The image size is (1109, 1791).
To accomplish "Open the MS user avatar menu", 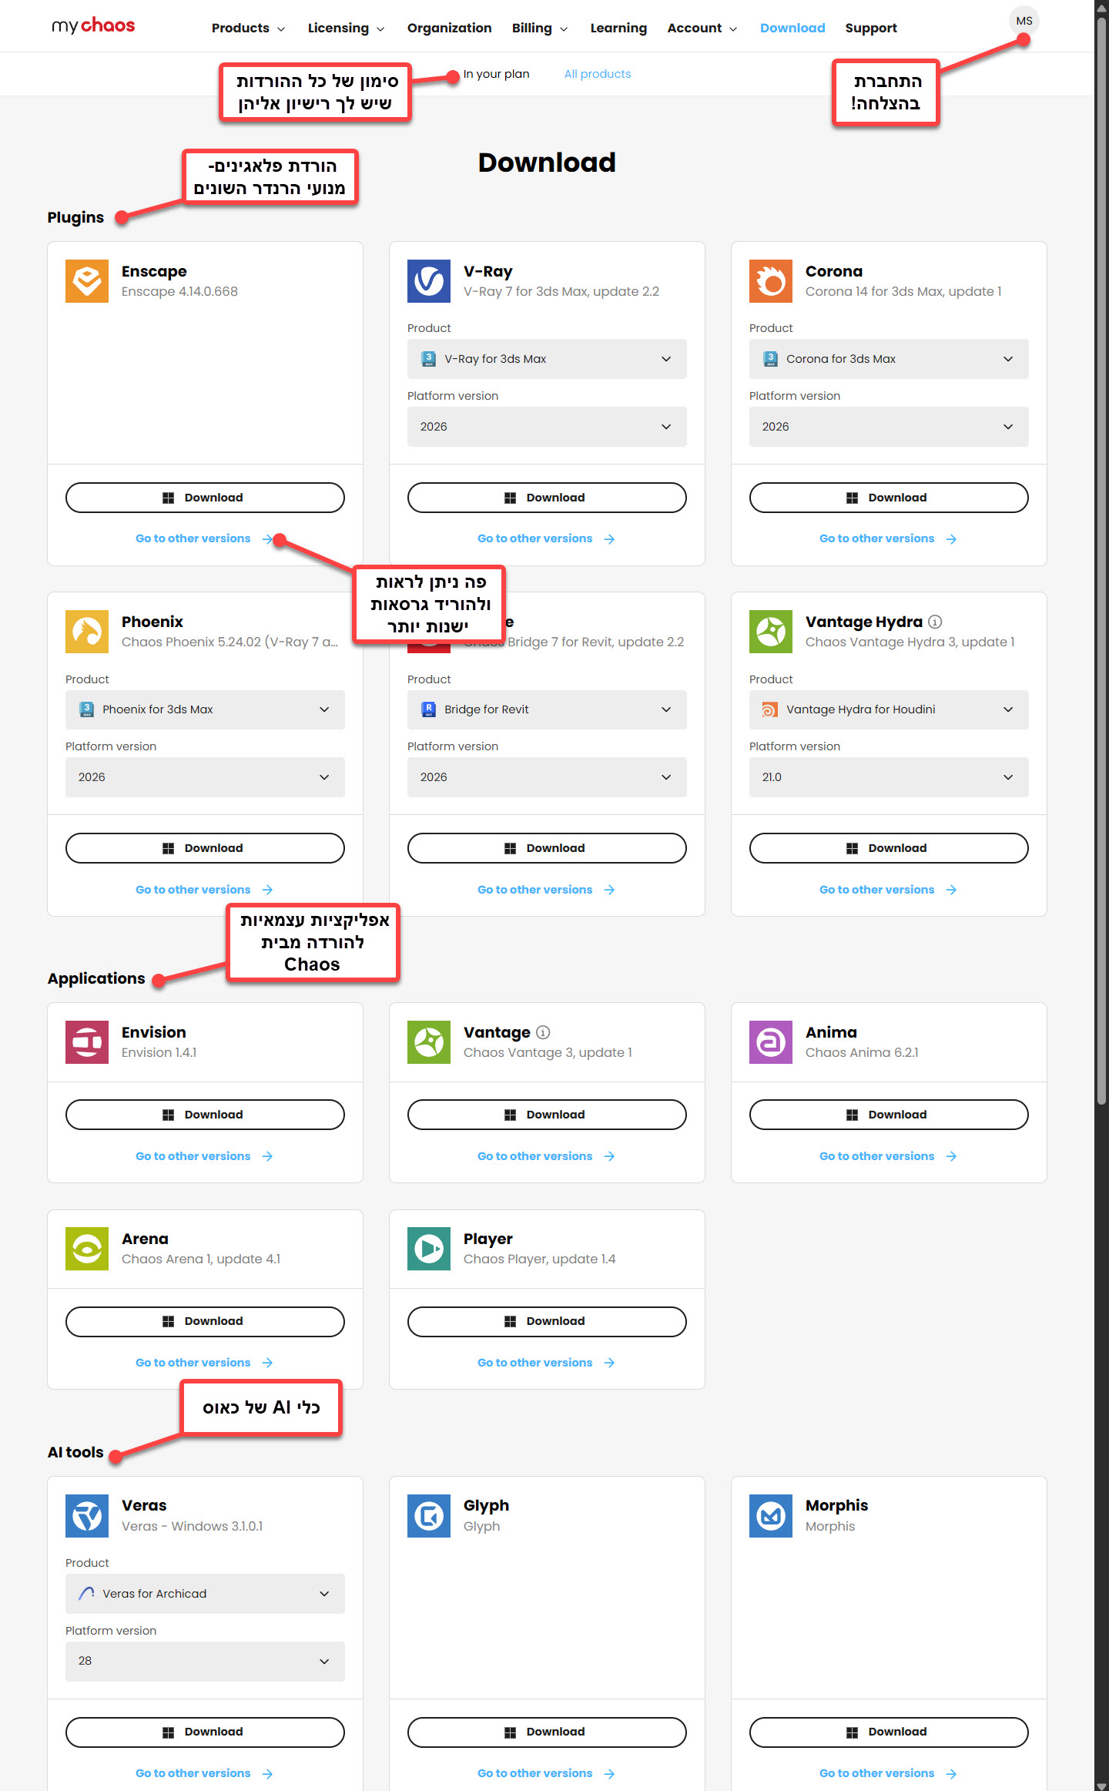I will click(x=1024, y=21).
